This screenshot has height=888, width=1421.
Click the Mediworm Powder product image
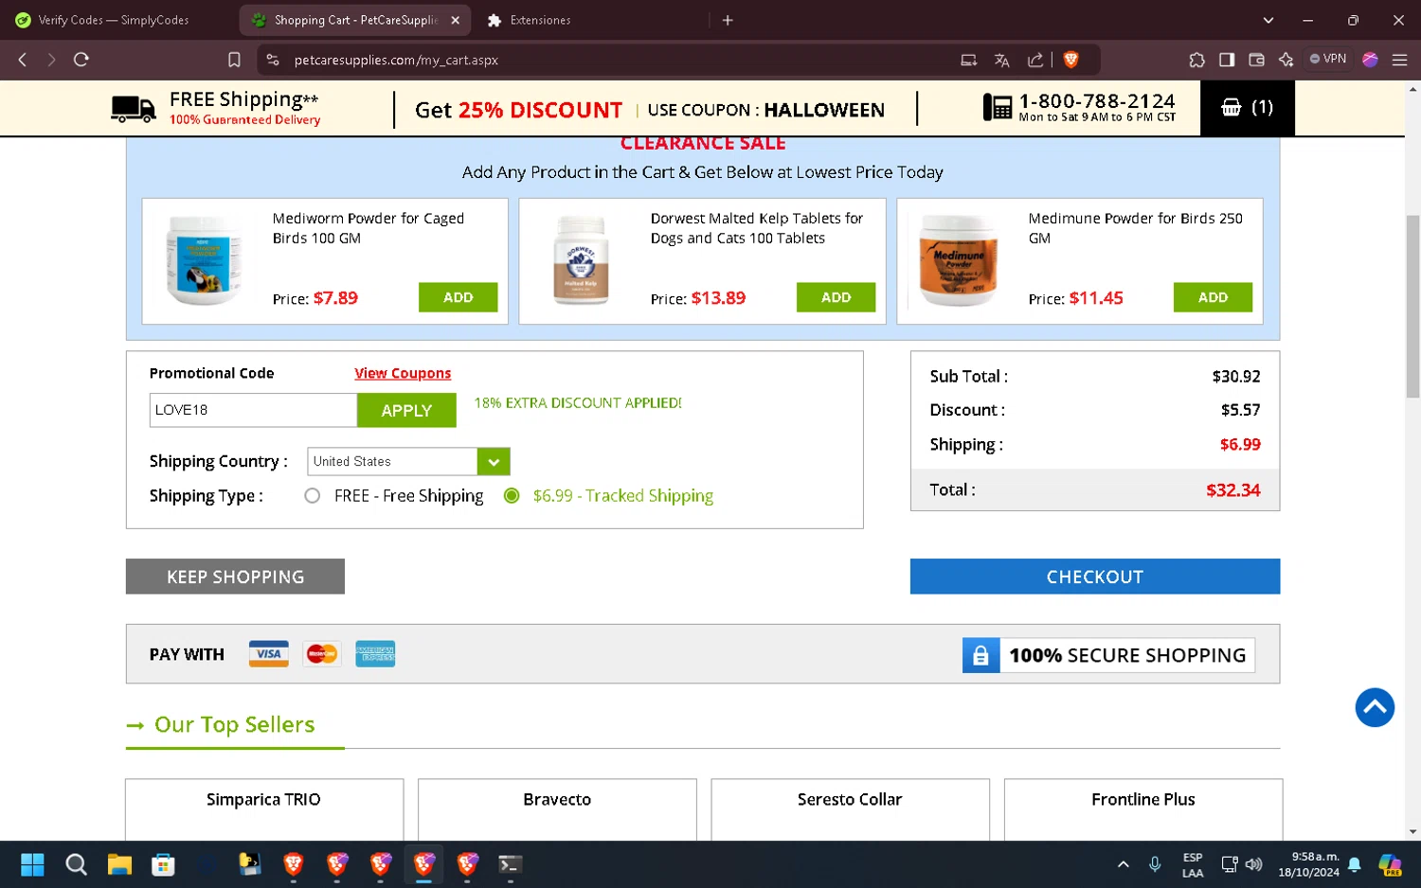pyautogui.click(x=203, y=259)
